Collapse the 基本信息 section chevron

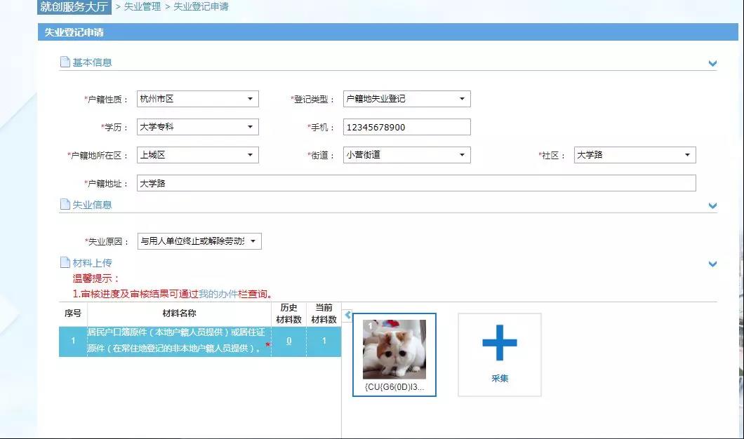click(712, 63)
